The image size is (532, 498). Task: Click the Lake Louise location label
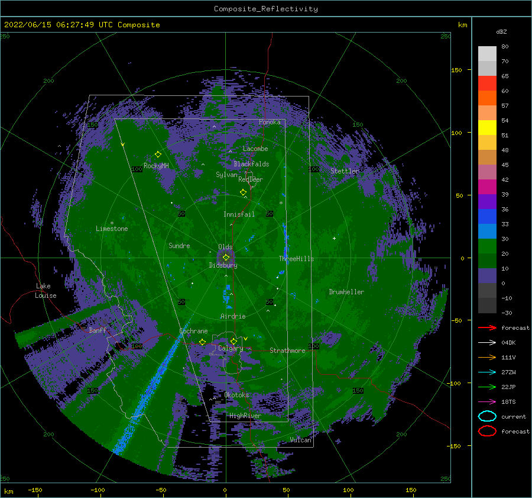(46, 291)
